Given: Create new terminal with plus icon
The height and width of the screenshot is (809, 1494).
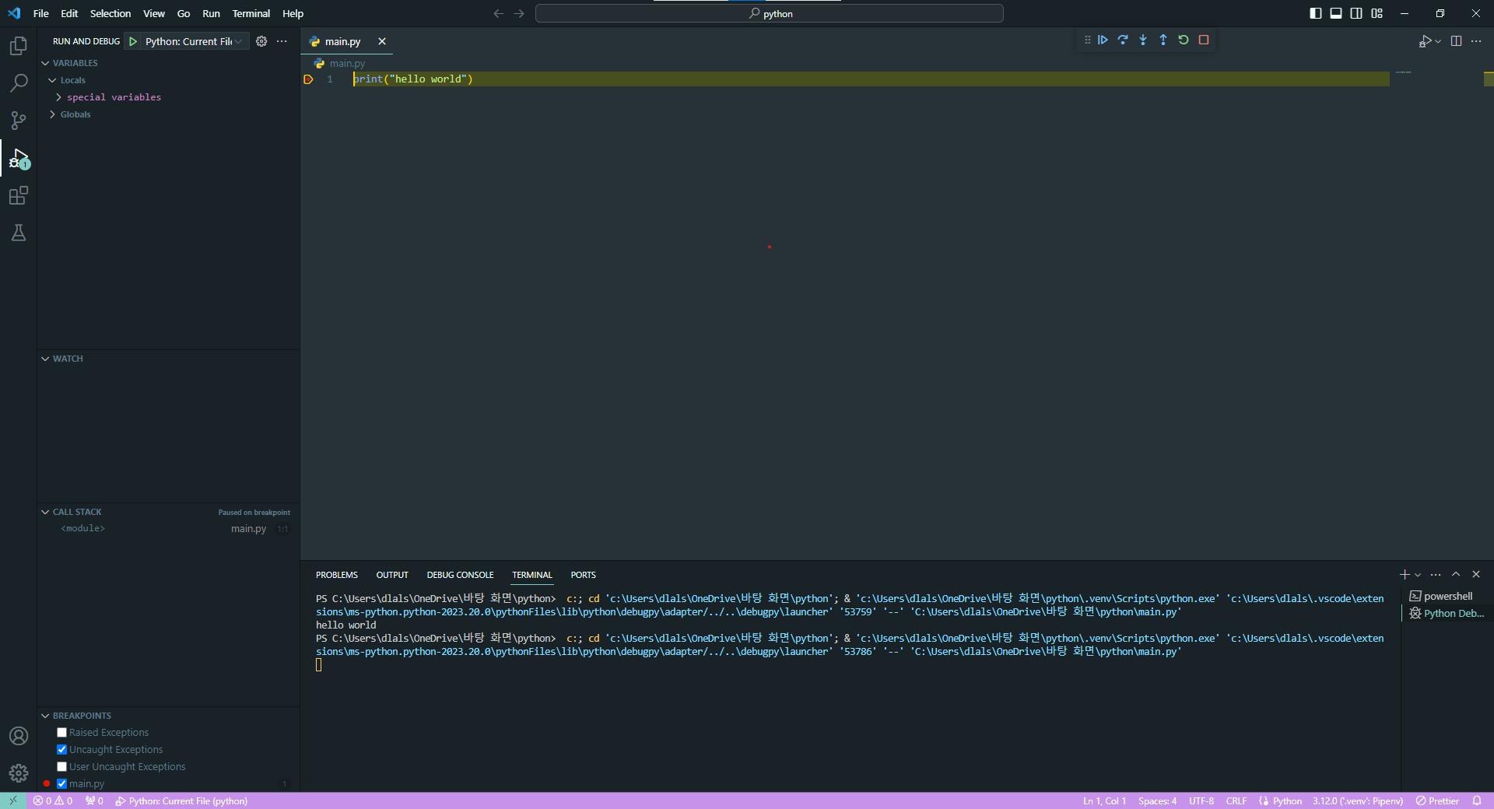Looking at the screenshot, I should coord(1405,575).
